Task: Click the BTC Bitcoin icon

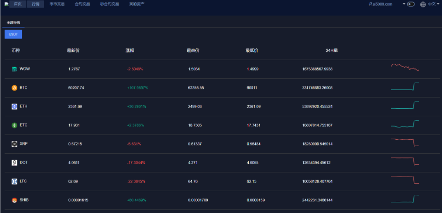Action: coord(14,88)
